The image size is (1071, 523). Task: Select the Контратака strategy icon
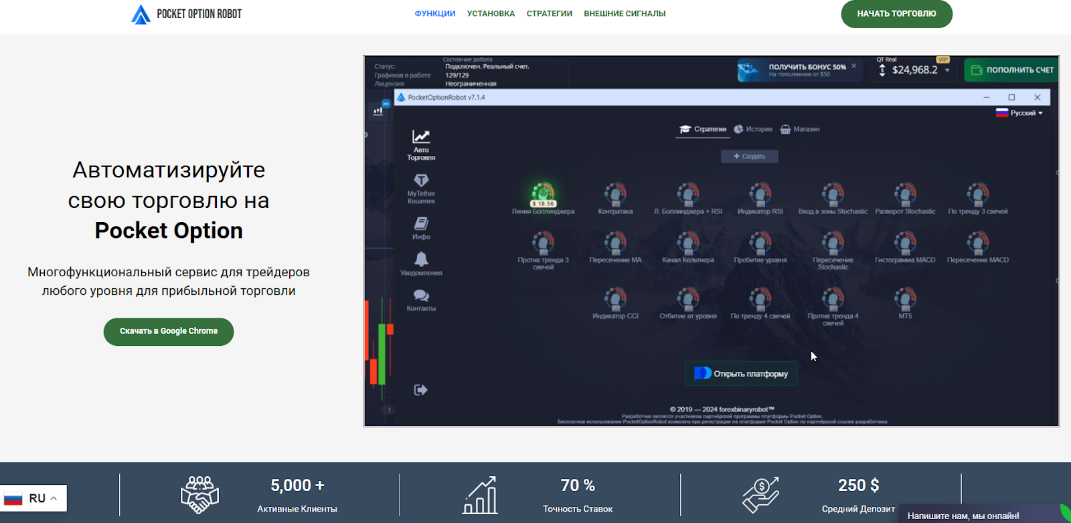click(x=615, y=195)
